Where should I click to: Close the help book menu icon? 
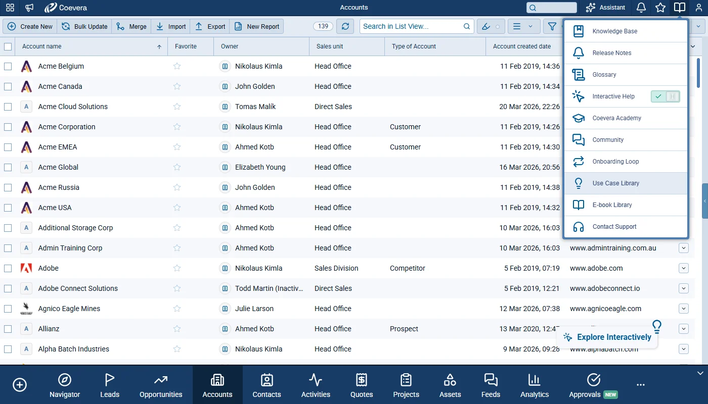680,8
